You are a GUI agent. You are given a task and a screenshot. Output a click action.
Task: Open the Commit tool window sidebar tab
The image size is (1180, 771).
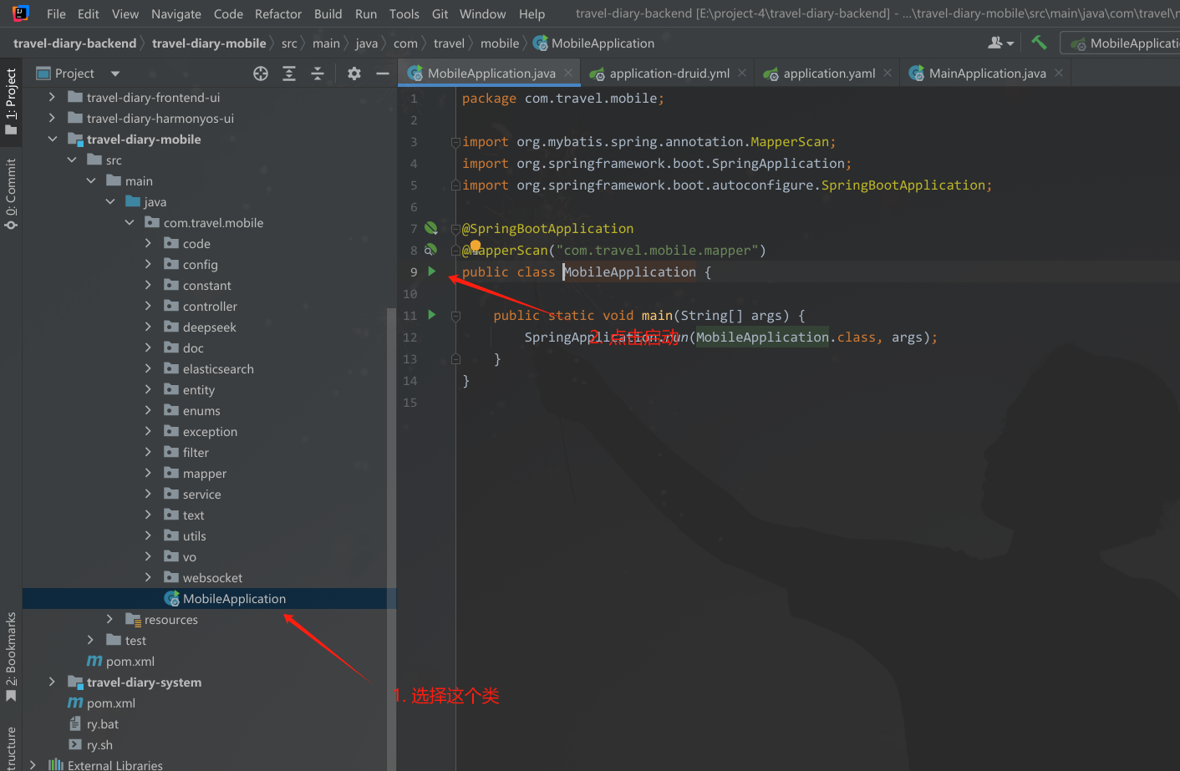11,194
